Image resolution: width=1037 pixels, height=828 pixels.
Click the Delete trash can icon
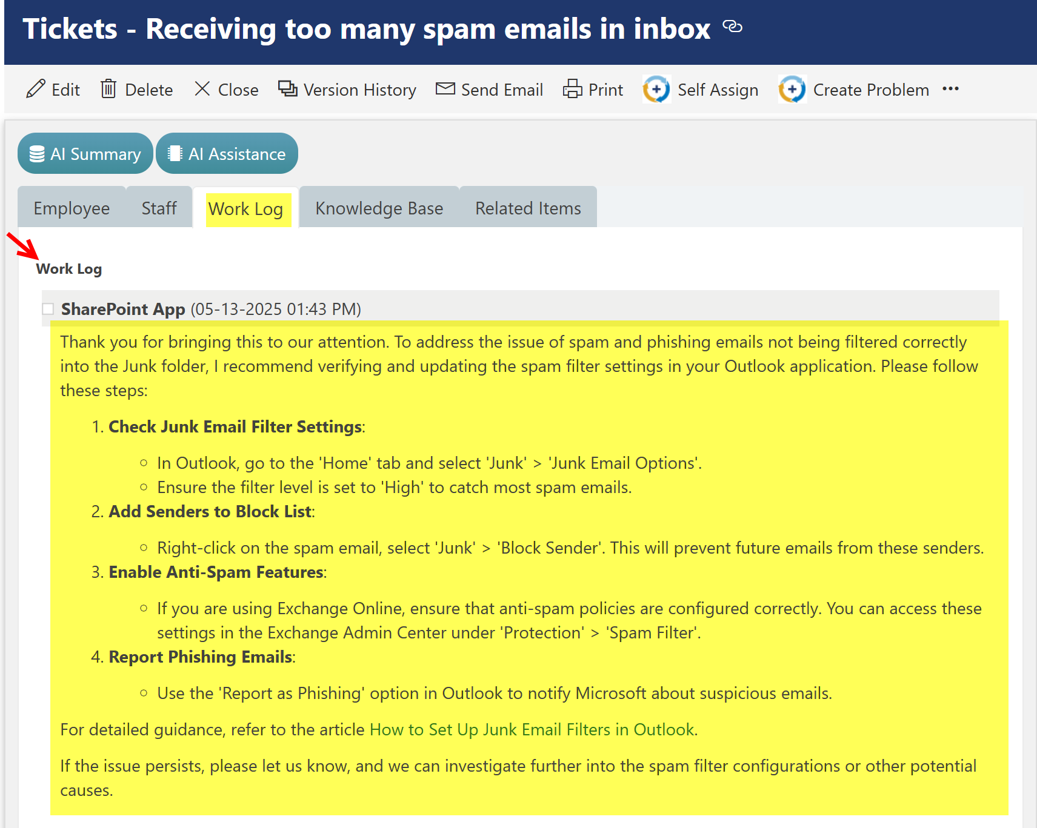[108, 89]
